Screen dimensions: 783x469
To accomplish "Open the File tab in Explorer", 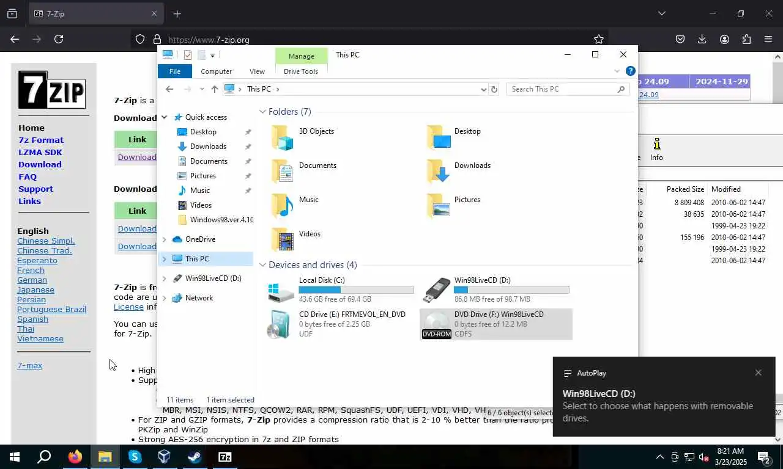I will coord(175,71).
